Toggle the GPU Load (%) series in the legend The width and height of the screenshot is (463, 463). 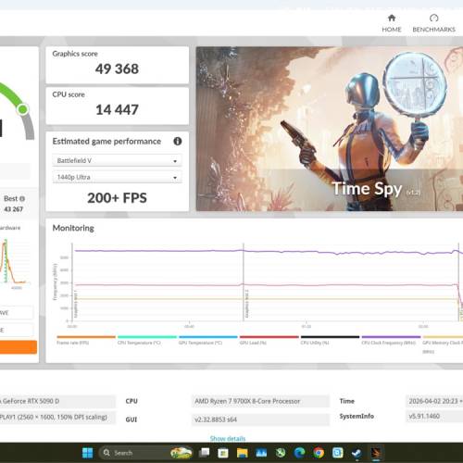coord(269,340)
